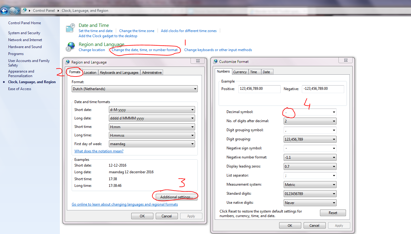The height and width of the screenshot is (234, 411).
Task: Close the Region and Language dialog with X
Action: pyautogui.click(x=198, y=61)
